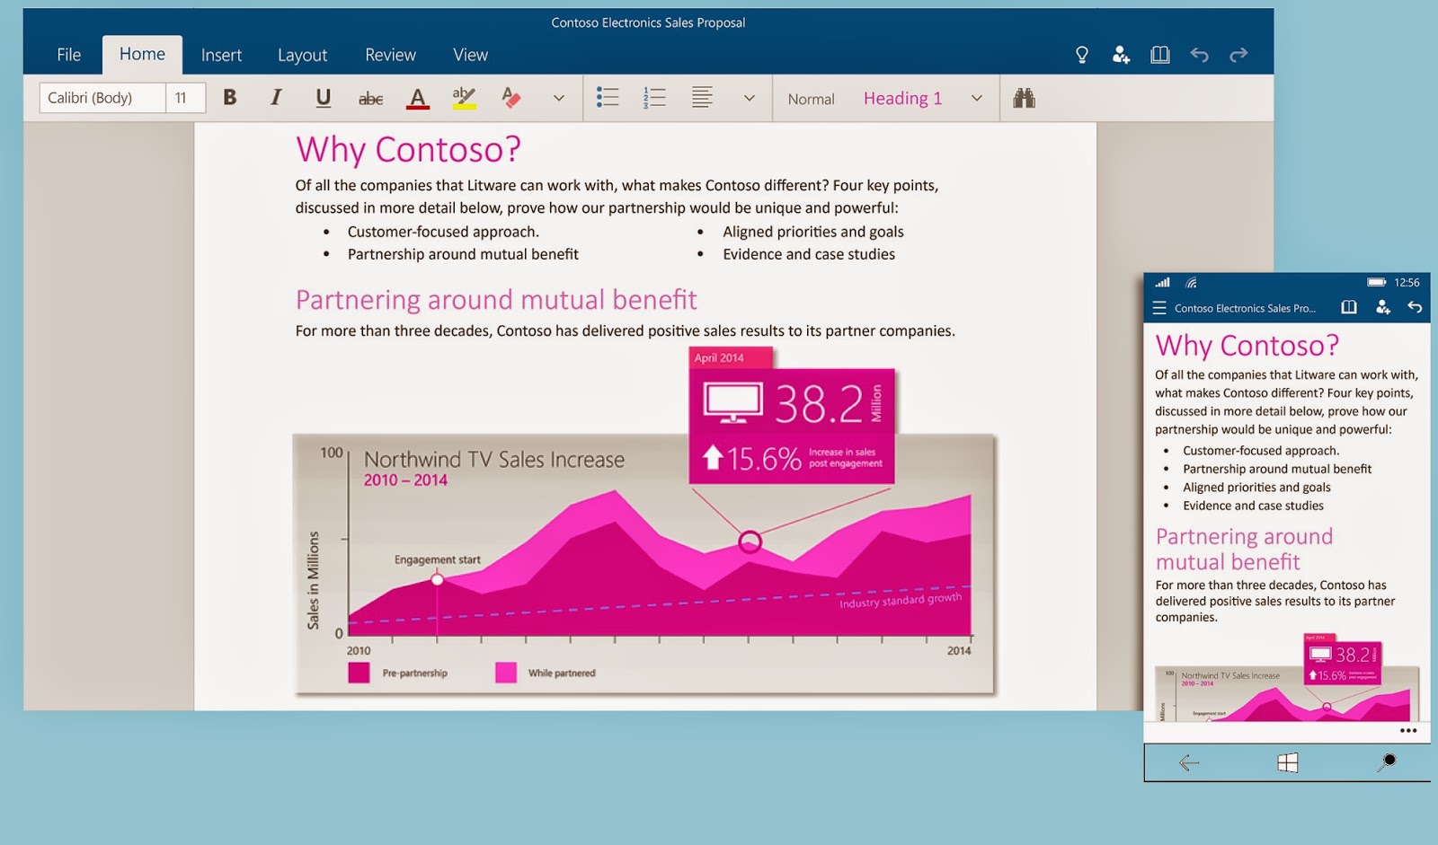Click the Why Contoso? heading in document
Screen dimensions: 1438x845
pyautogui.click(x=408, y=149)
